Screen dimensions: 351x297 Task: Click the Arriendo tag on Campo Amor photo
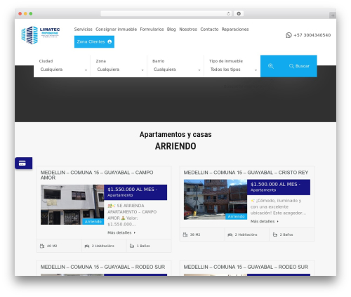coord(93,221)
